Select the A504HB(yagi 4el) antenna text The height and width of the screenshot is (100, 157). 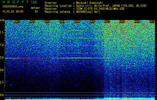point(88,12)
